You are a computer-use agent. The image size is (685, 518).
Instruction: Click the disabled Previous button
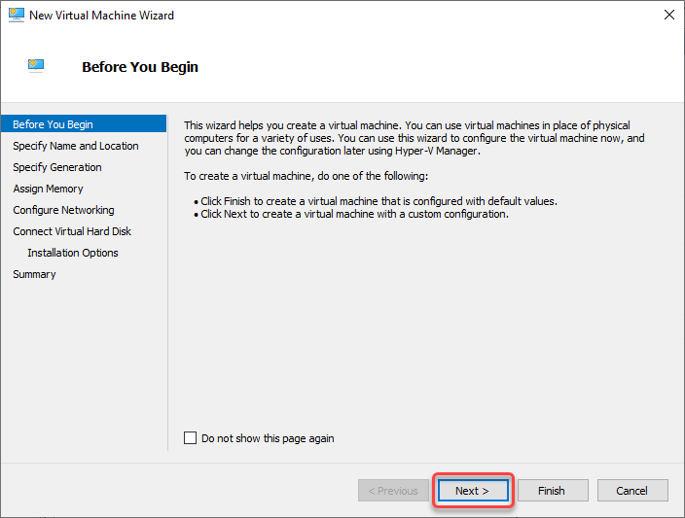tap(393, 491)
